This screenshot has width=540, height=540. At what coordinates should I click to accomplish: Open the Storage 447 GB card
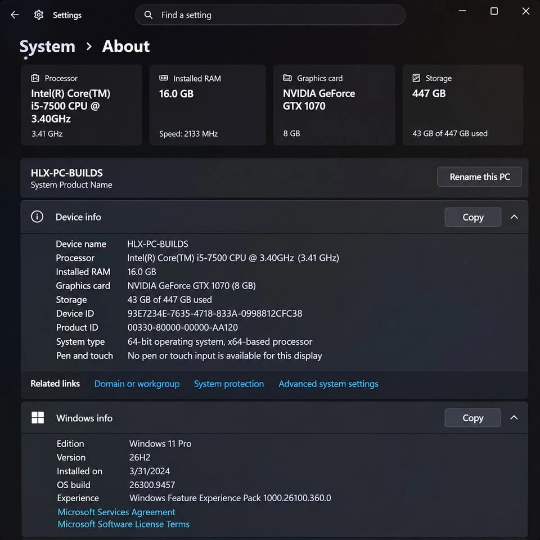463,105
